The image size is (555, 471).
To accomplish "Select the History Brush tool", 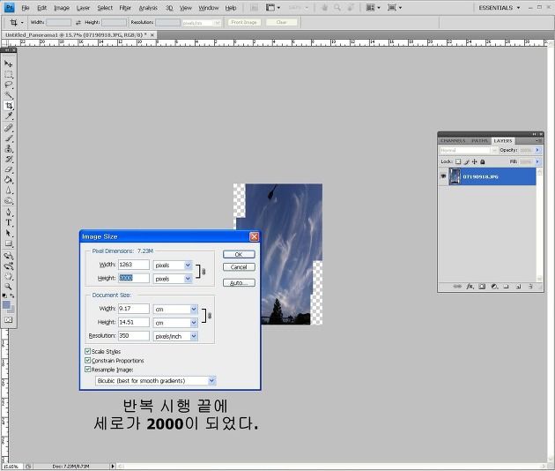I will [9, 159].
